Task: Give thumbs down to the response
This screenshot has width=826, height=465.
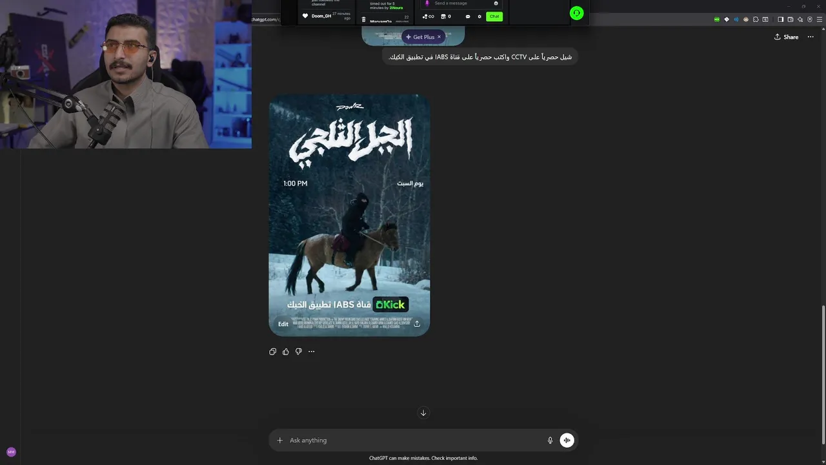Action: 299,351
